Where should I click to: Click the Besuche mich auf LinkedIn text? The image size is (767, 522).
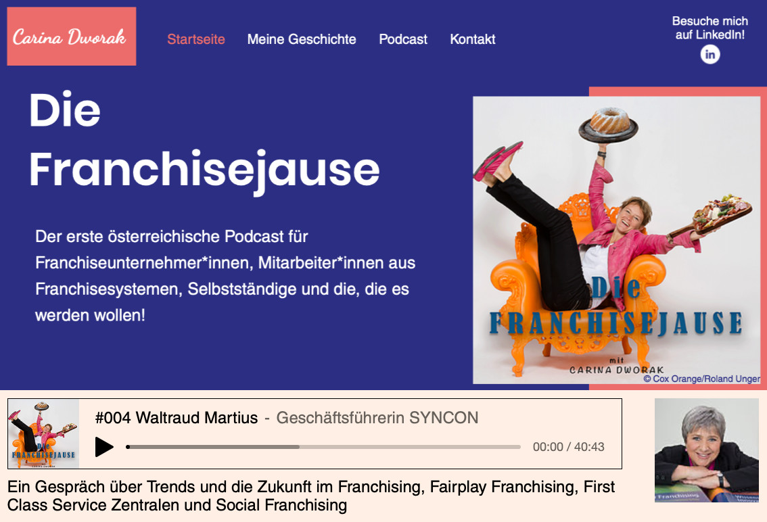[x=710, y=28]
